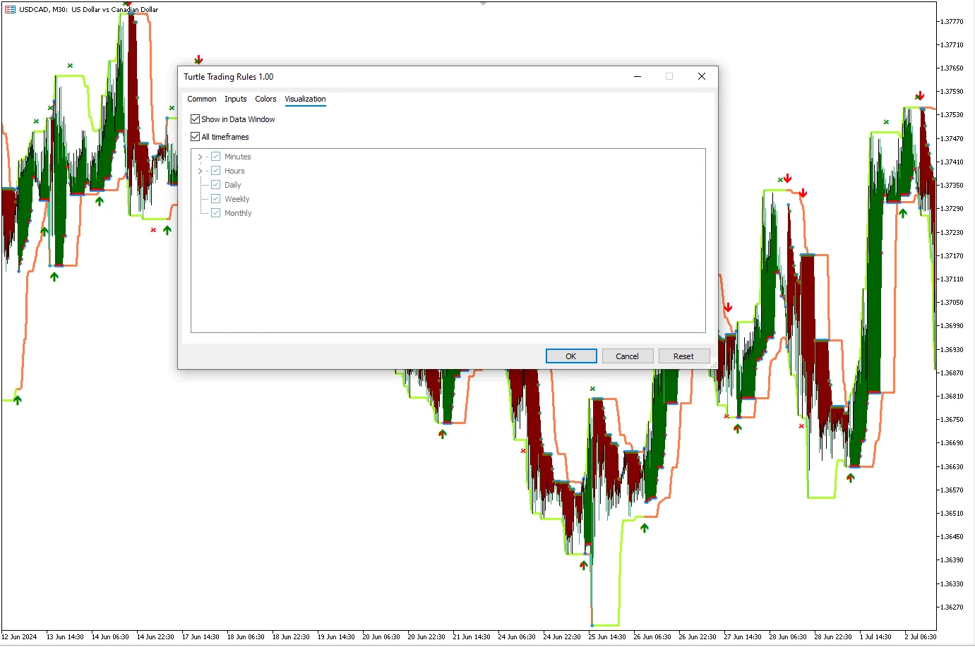Viewport: 975px width, 647px height.
Task: Select the Weekly label in the timeframe tree
Action: click(x=237, y=199)
